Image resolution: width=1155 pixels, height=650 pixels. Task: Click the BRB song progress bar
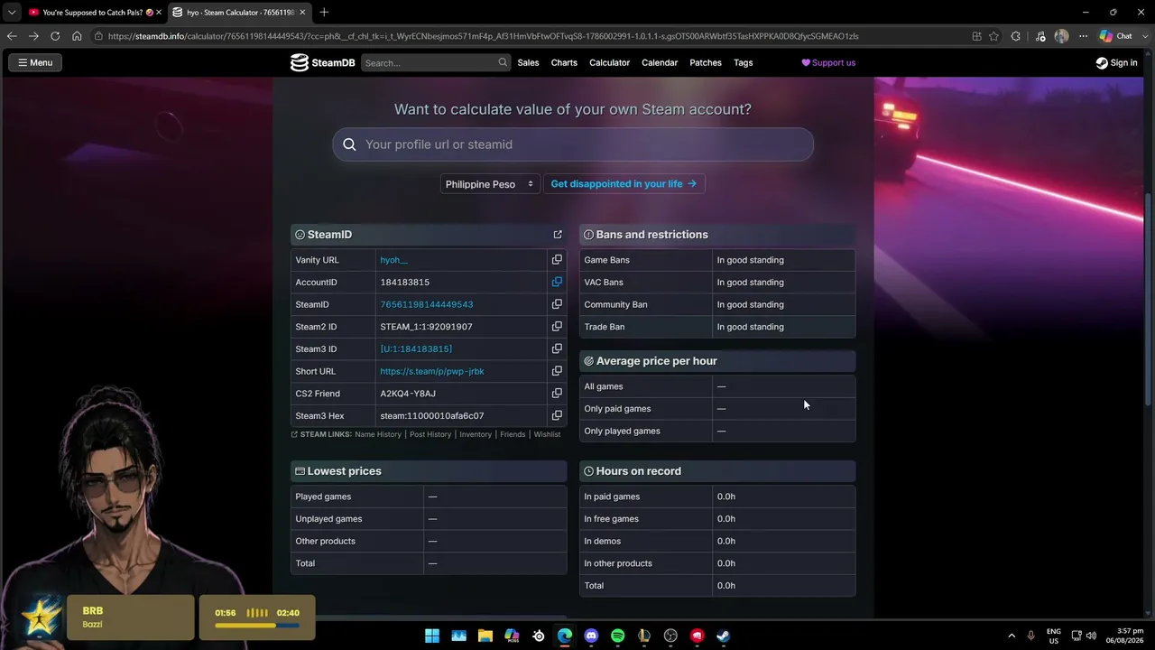257,625
